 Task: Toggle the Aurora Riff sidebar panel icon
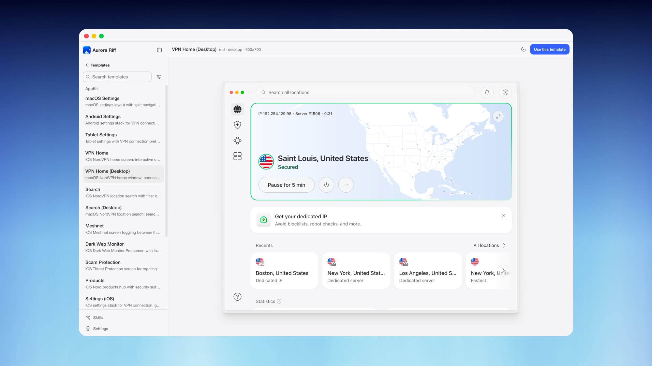(x=159, y=50)
